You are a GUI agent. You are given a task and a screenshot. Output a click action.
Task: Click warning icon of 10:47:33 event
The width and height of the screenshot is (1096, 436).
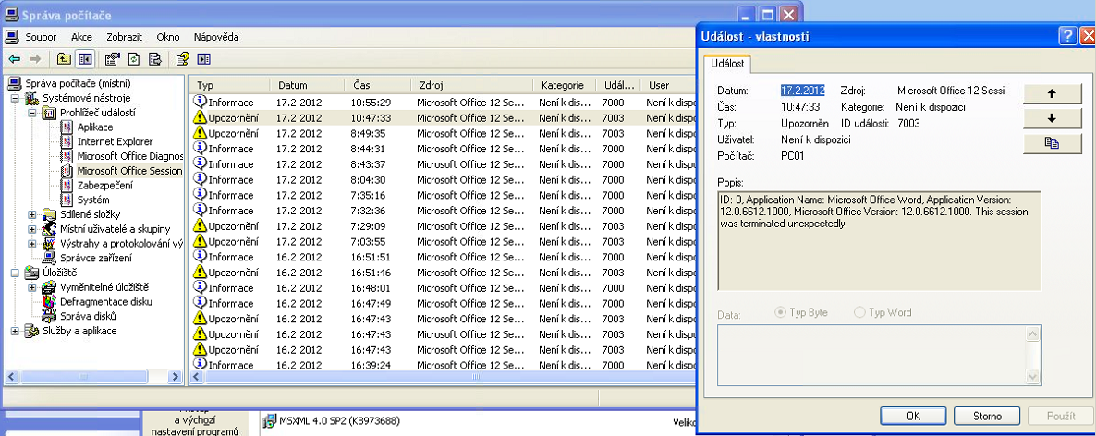(200, 117)
